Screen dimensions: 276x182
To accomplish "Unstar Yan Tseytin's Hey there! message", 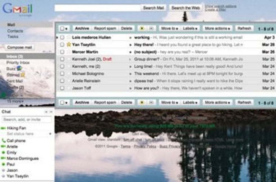I will (69, 44).
